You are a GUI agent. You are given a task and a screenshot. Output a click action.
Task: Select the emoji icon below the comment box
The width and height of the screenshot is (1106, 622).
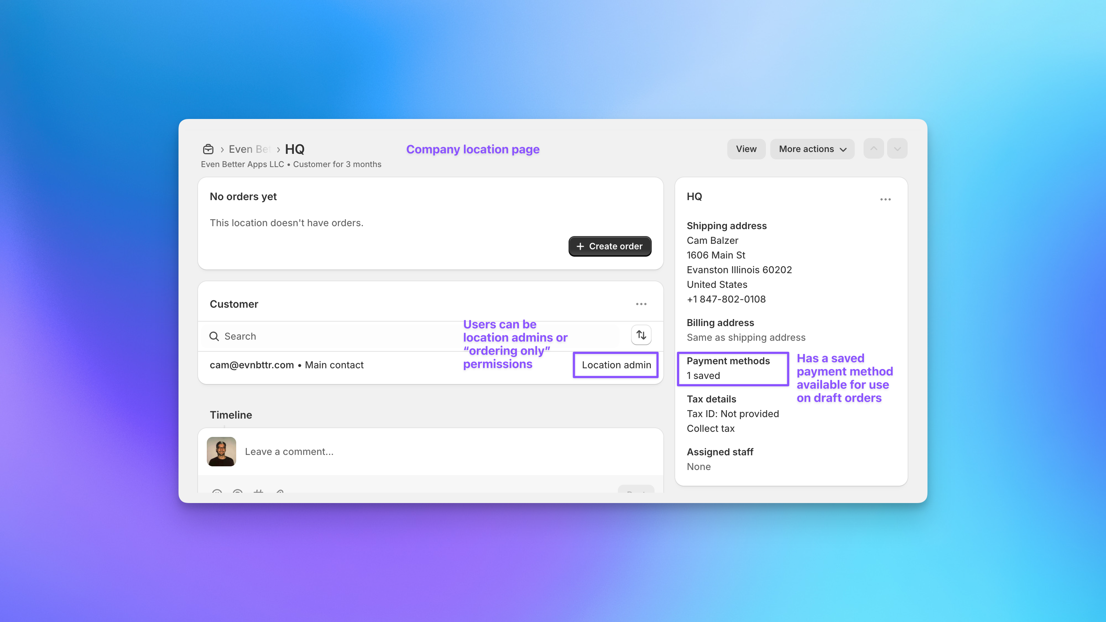217,493
